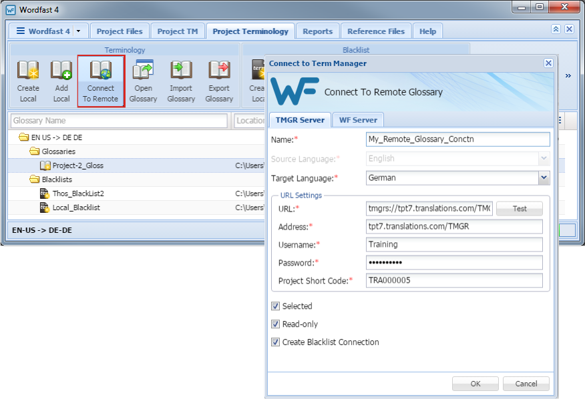The height and width of the screenshot is (399, 585).
Task: Close the tab panel with X icon
Action: 569,29
